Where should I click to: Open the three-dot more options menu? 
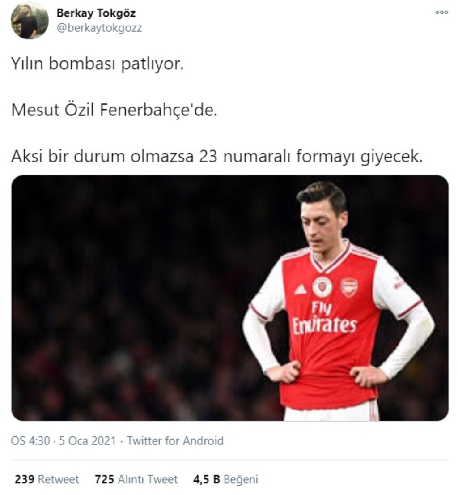pyautogui.click(x=441, y=13)
